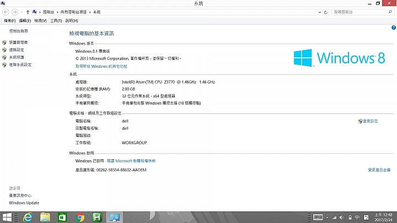Open the help question mark icon
Screen dimensions: 397x223
394,28
